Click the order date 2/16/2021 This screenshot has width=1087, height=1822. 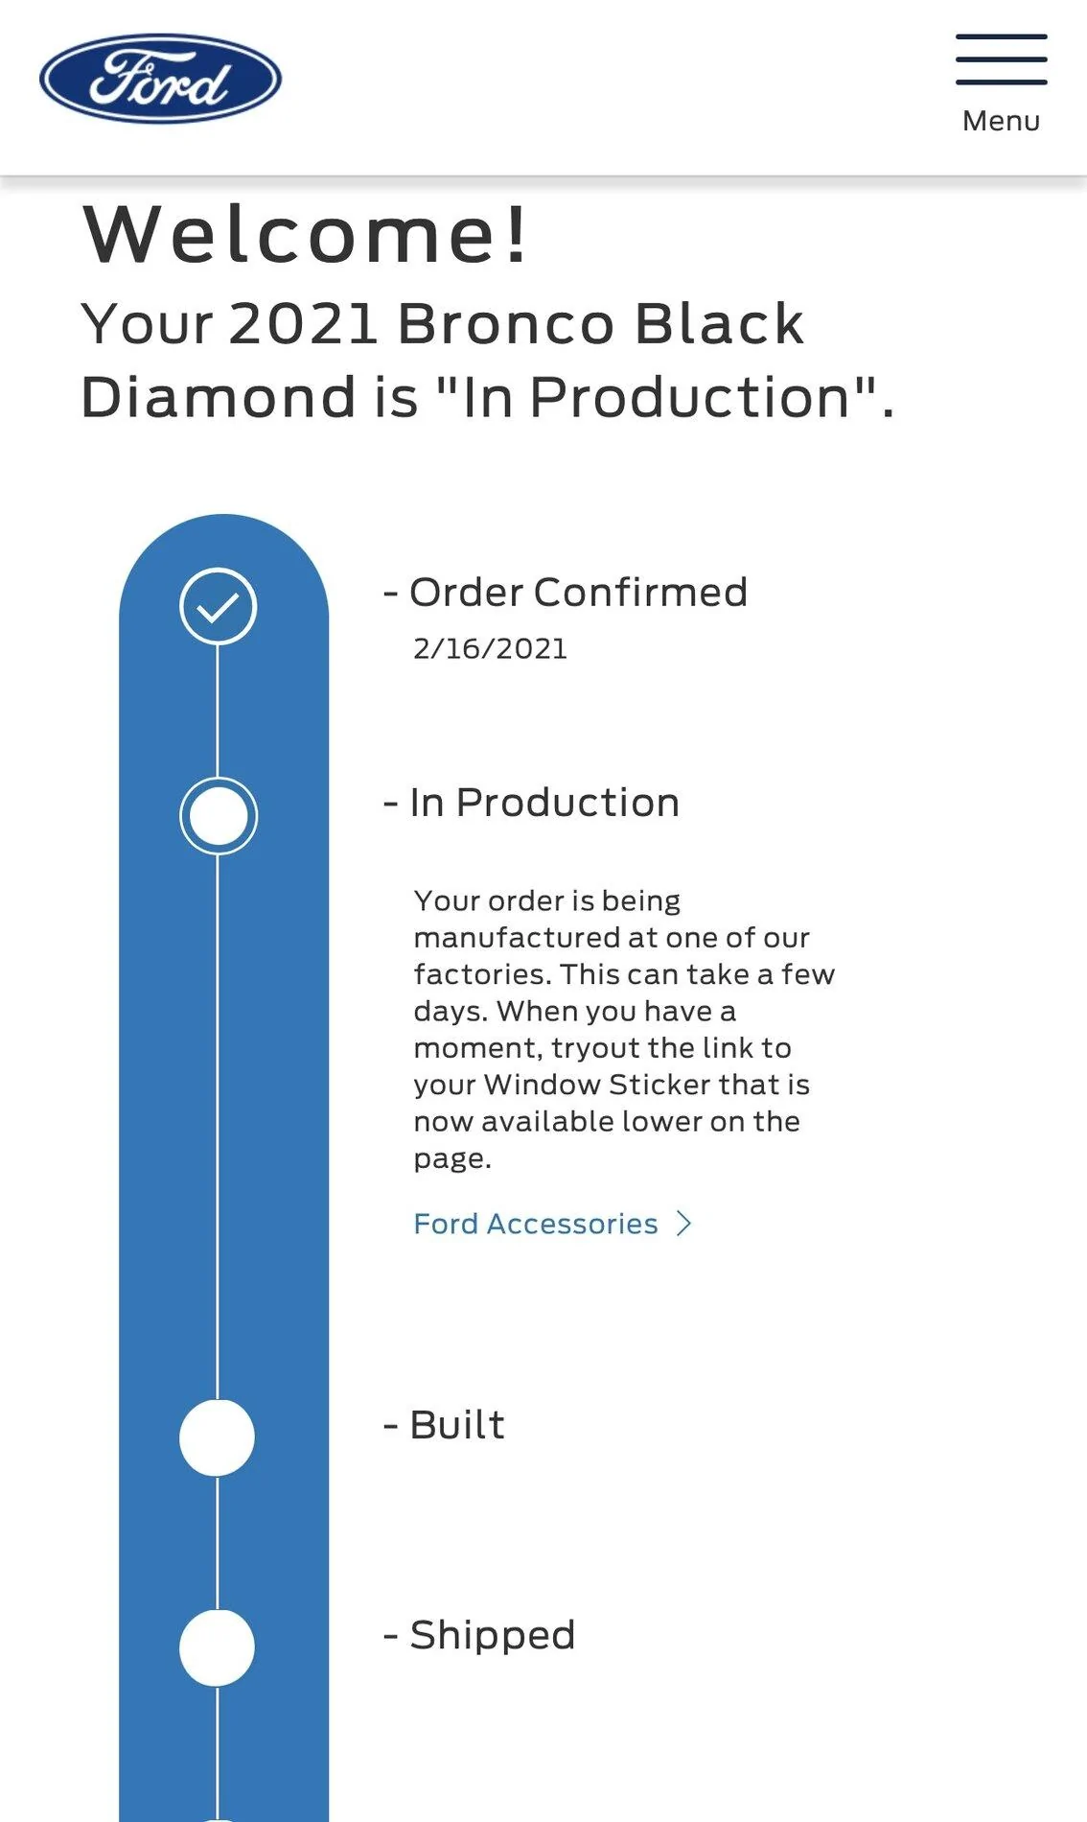(490, 649)
